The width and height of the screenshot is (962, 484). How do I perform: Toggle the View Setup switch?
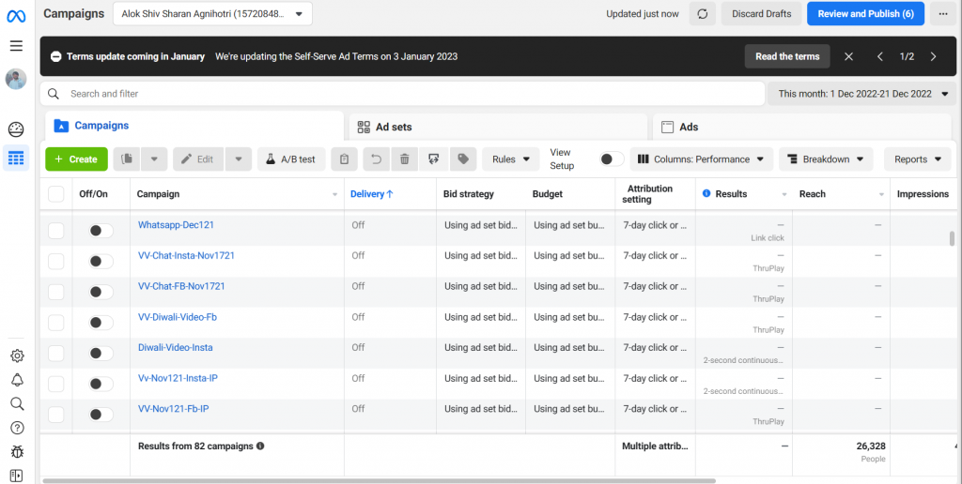[x=612, y=159]
